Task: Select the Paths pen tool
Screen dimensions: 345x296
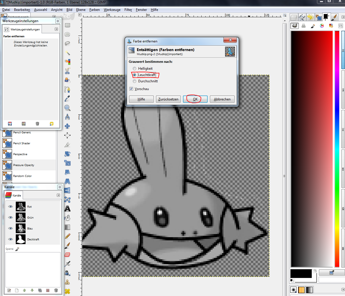Action: pyautogui.click(x=67, y=89)
